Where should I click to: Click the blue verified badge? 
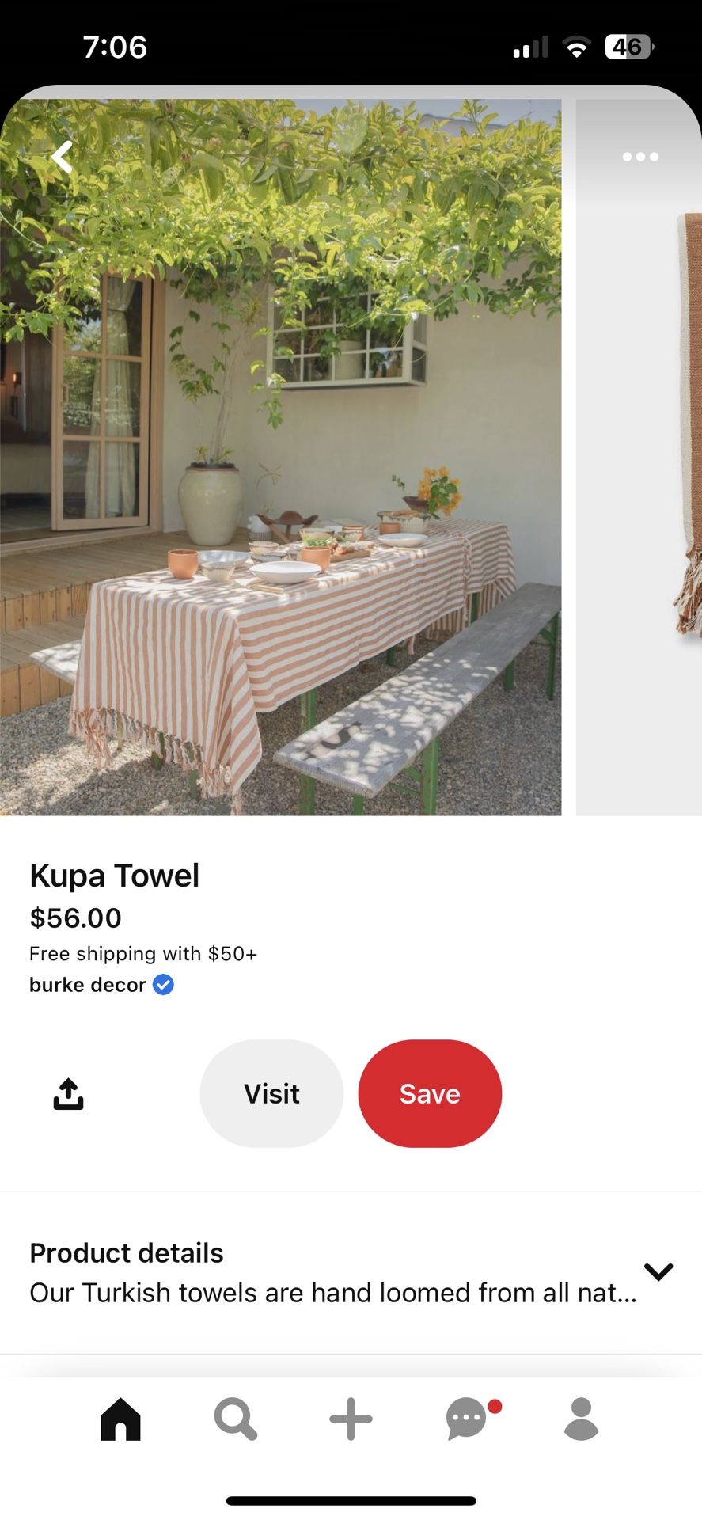(163, 985)
